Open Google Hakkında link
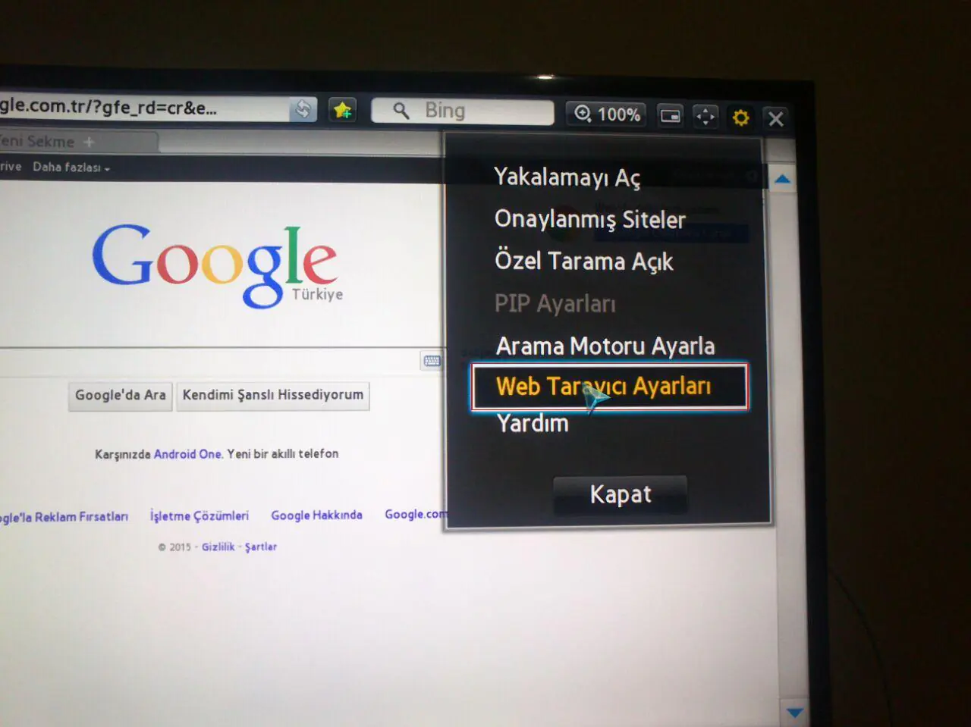The image size is (971, 727). (317, 515)
